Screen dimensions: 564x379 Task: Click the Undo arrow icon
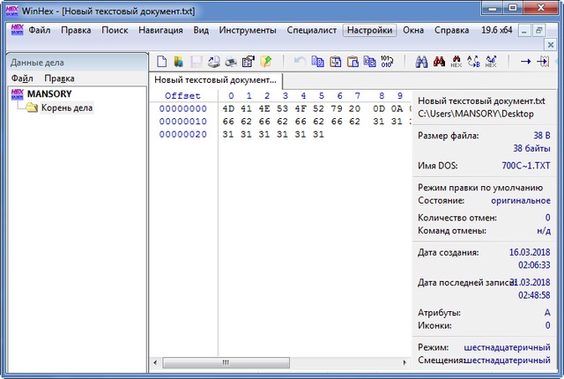click(300, 62)
